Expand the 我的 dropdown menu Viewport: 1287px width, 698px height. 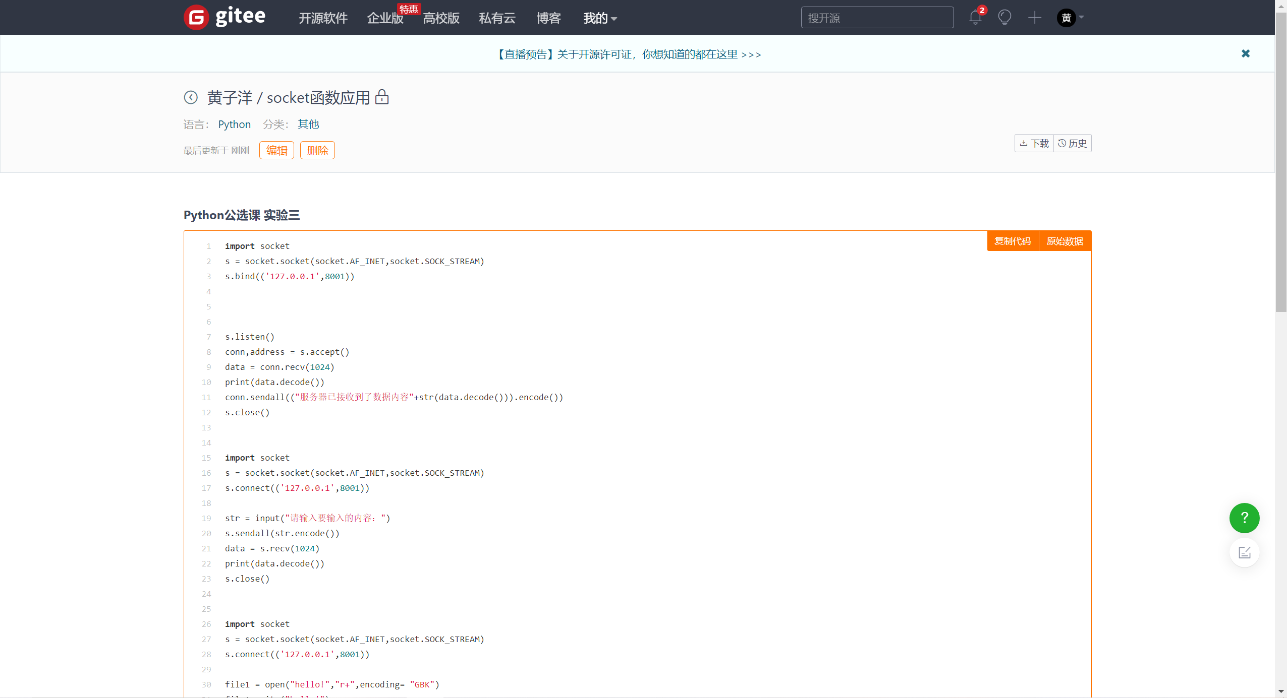(x=600, y=18)
